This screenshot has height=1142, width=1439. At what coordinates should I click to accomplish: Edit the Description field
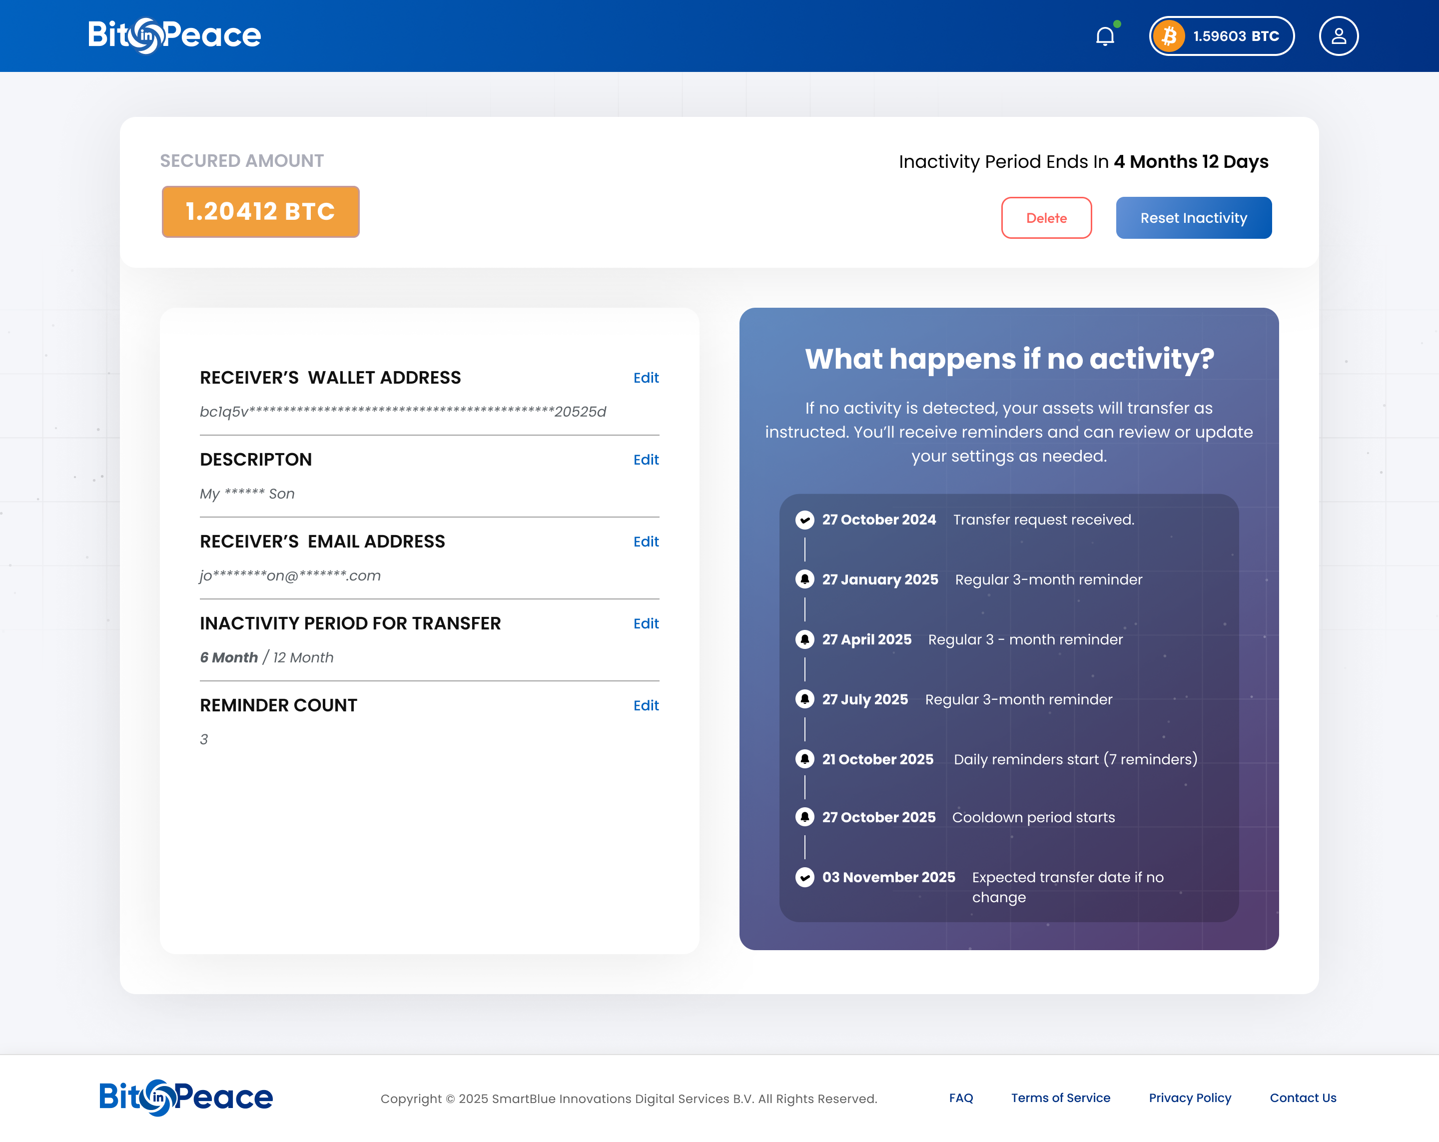click(x=646, y=460)
